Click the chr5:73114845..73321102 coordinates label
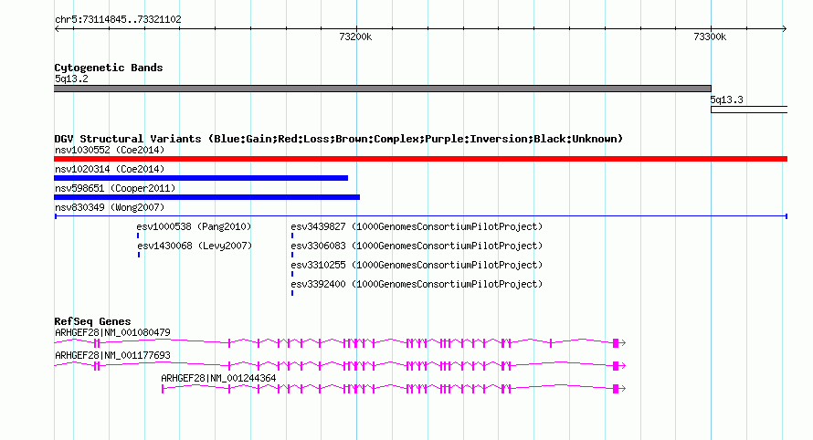 pyautogui.click(x=118, y=19)
